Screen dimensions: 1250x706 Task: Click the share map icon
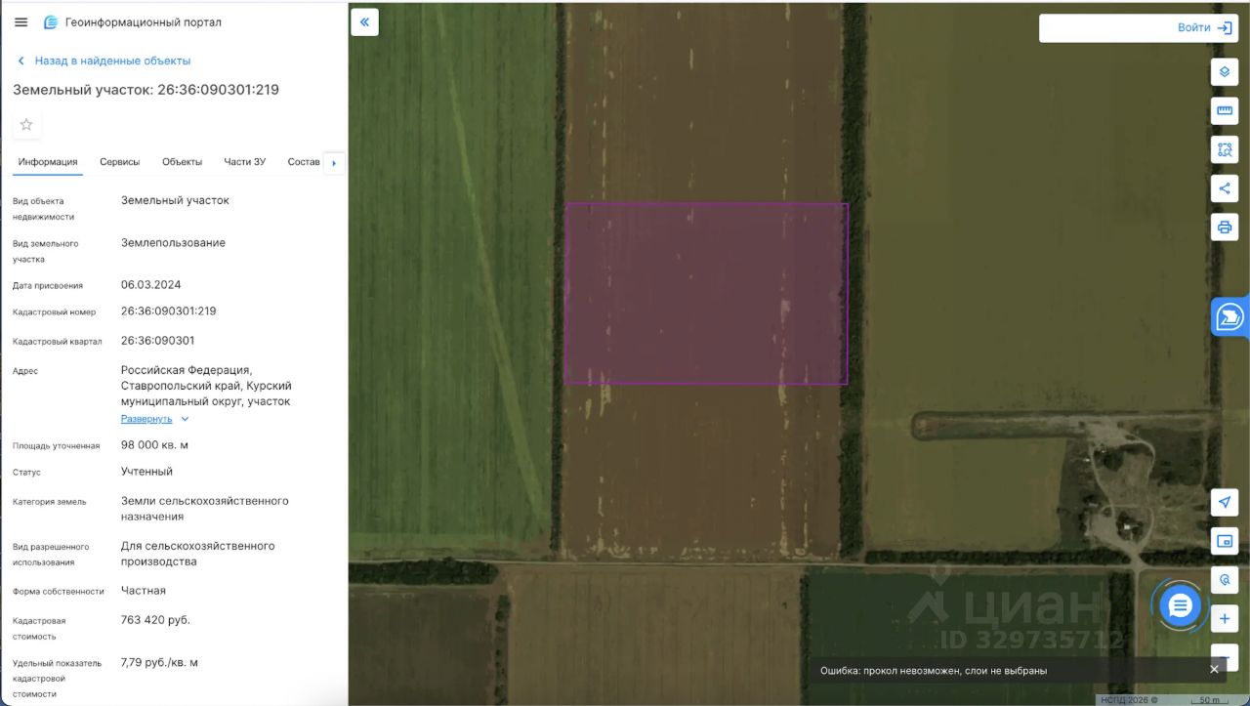click(x=1225, y=188)
